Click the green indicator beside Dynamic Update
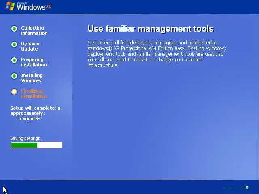 point(14,44)
